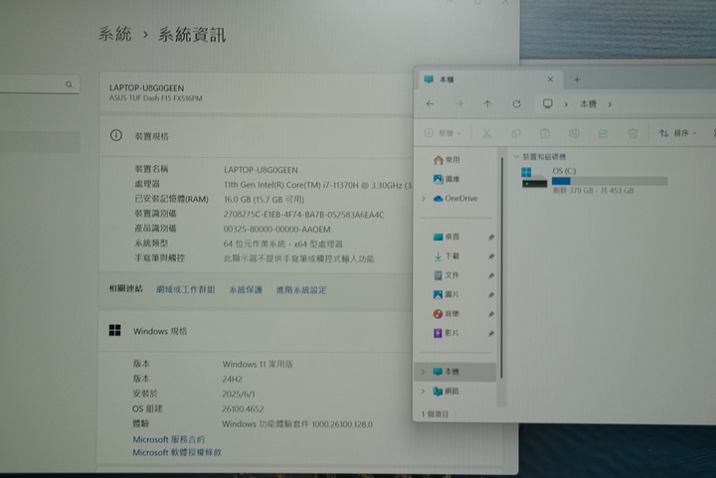This screenshot has height=478, width=716.
Task: Open 系統保護 link in Settings
Action: (x=246, y=289)
